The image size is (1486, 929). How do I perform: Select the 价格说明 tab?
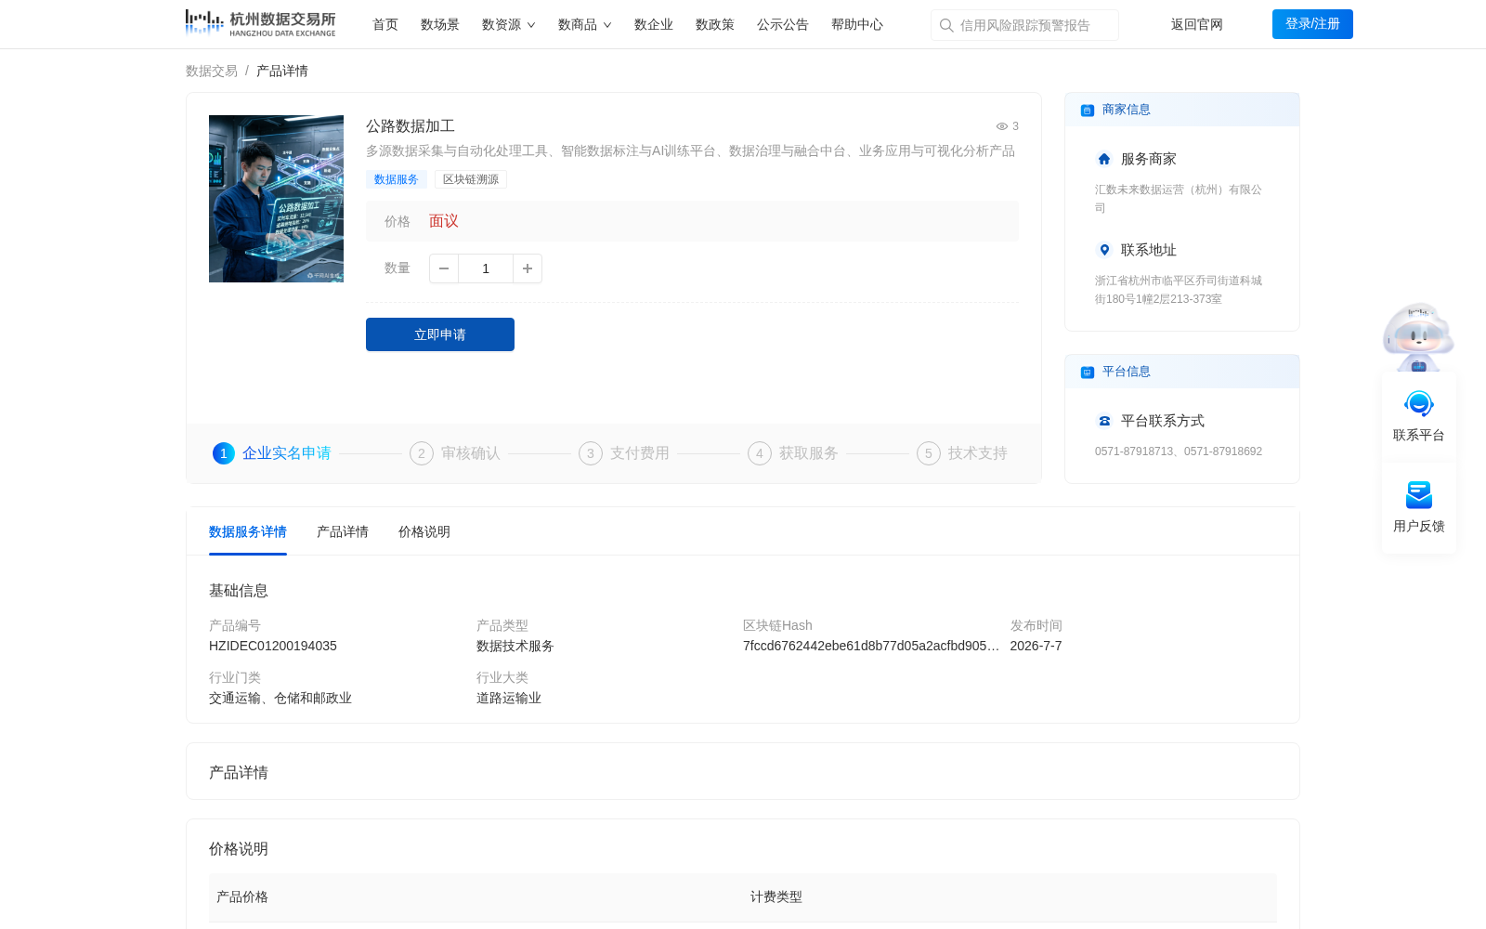424,531
